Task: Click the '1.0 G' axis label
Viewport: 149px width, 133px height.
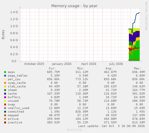Action: pos(14,26)
